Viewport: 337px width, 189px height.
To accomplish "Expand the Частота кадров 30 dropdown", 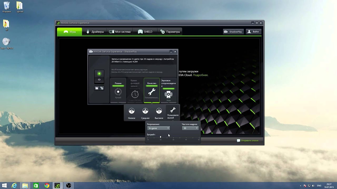I will (x=190, y=128).
